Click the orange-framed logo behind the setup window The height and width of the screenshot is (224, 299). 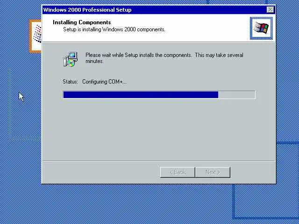click(x=36, y=36)
